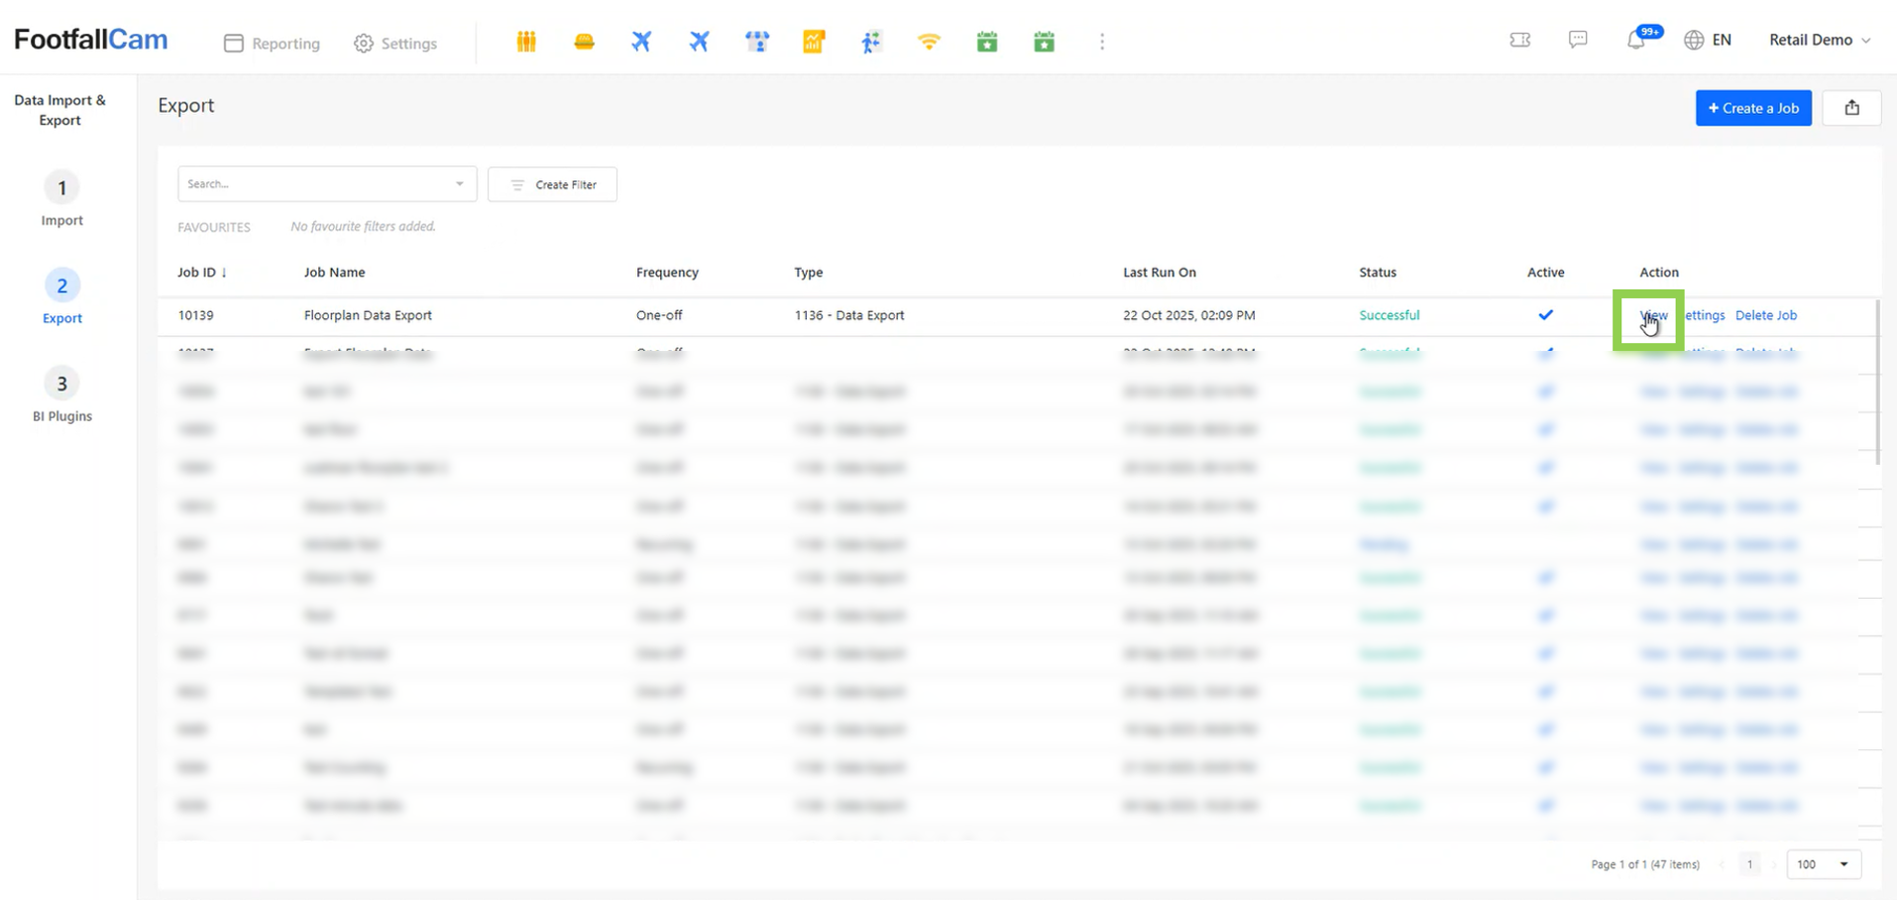Open the notifications bell
Image resolution: width=1897 pixels, height=900 pixels.
click(x=1635, y=41)
